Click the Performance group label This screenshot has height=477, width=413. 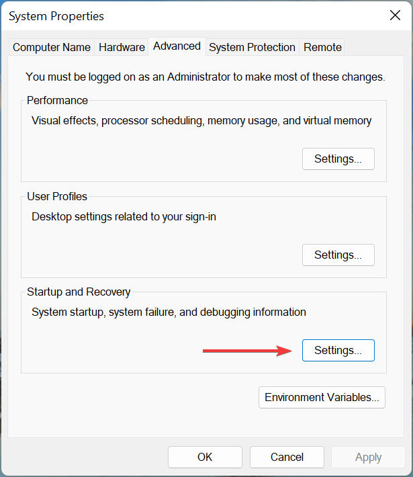[57, 101]
